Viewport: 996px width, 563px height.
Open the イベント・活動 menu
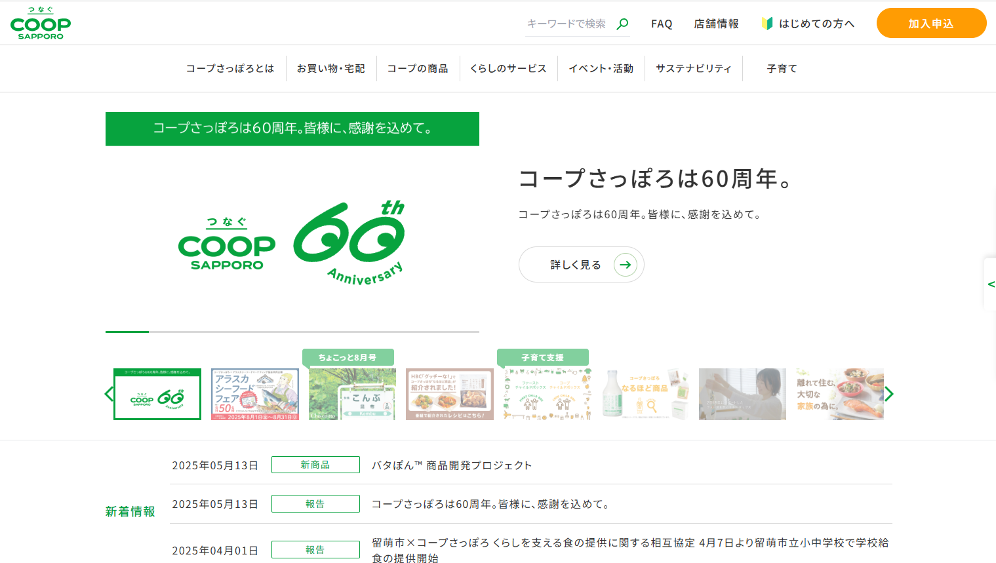coord(601,68)
